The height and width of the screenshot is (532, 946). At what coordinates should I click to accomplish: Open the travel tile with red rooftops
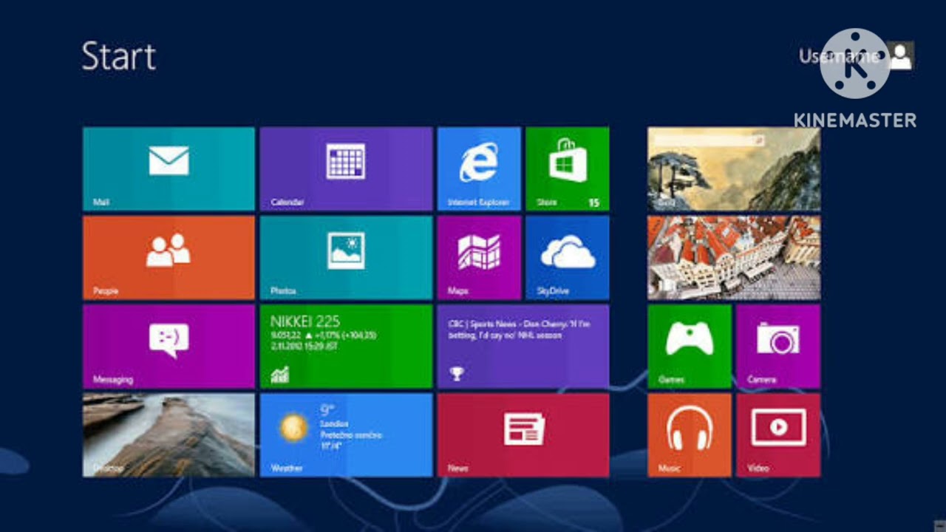[734, 258]
